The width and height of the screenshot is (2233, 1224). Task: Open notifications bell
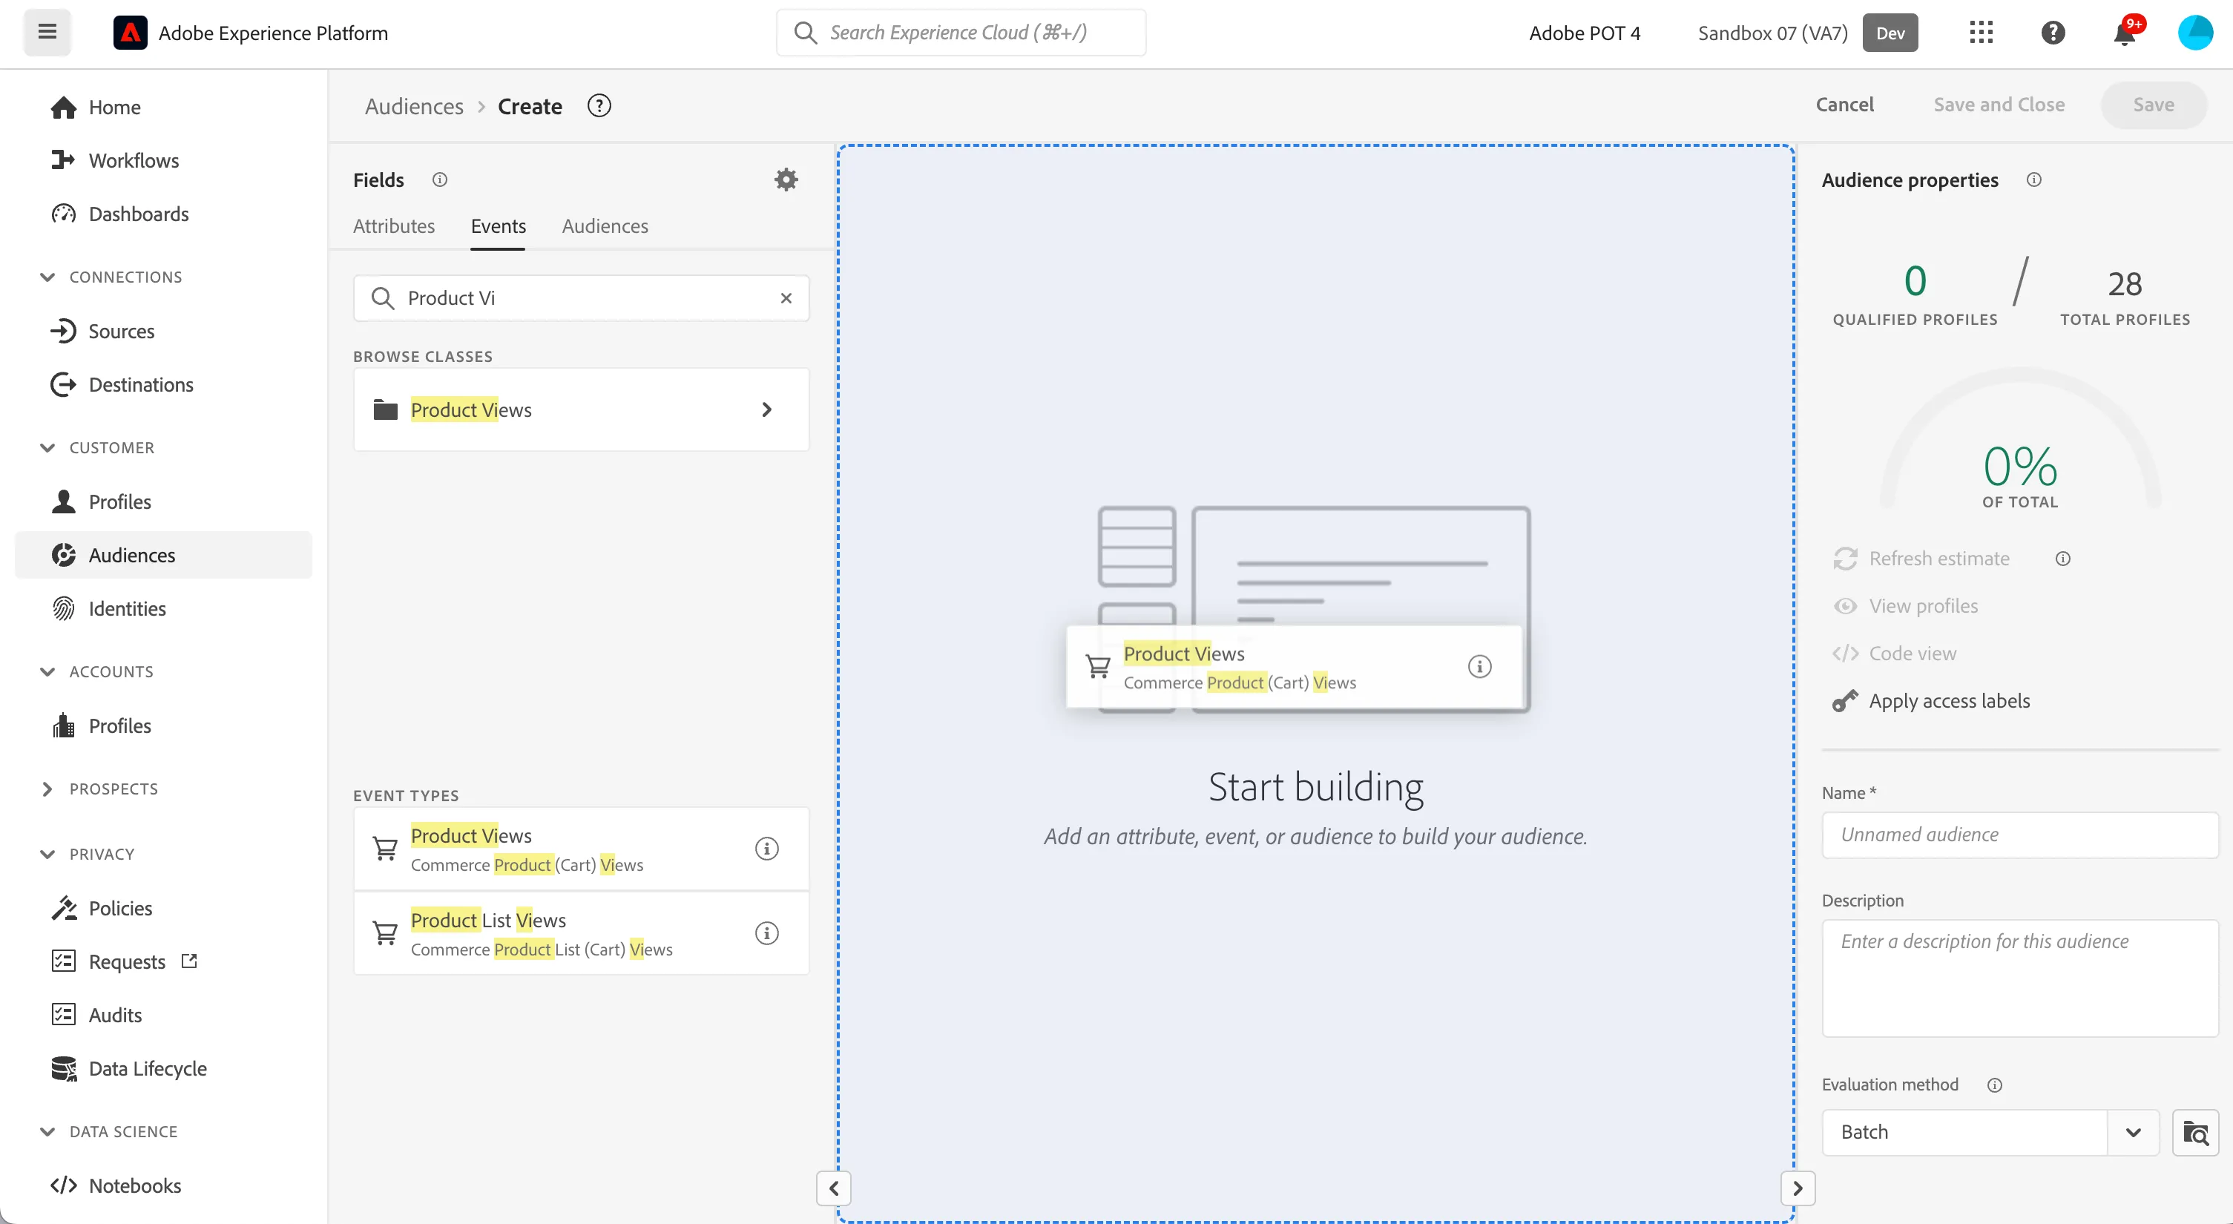2125,33
